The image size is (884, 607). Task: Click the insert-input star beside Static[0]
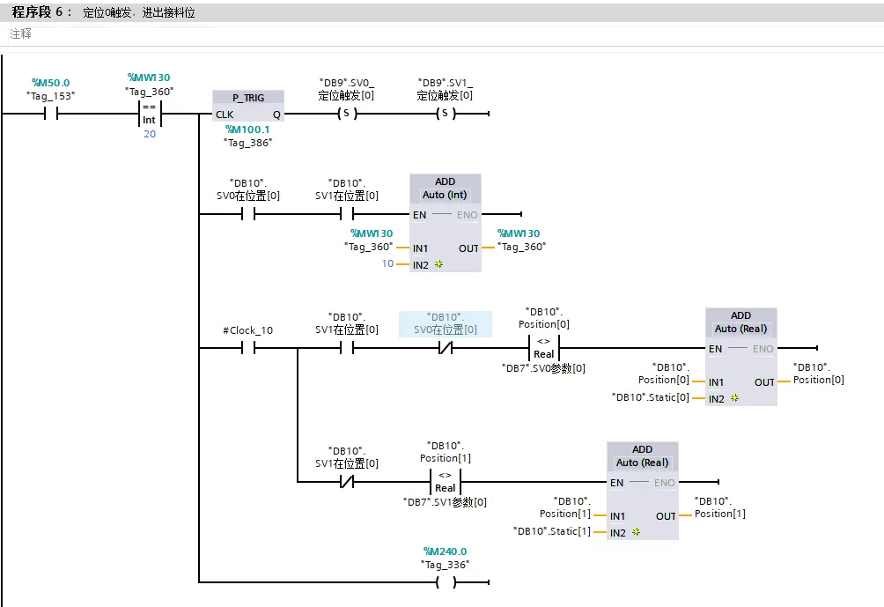point(734,398)
